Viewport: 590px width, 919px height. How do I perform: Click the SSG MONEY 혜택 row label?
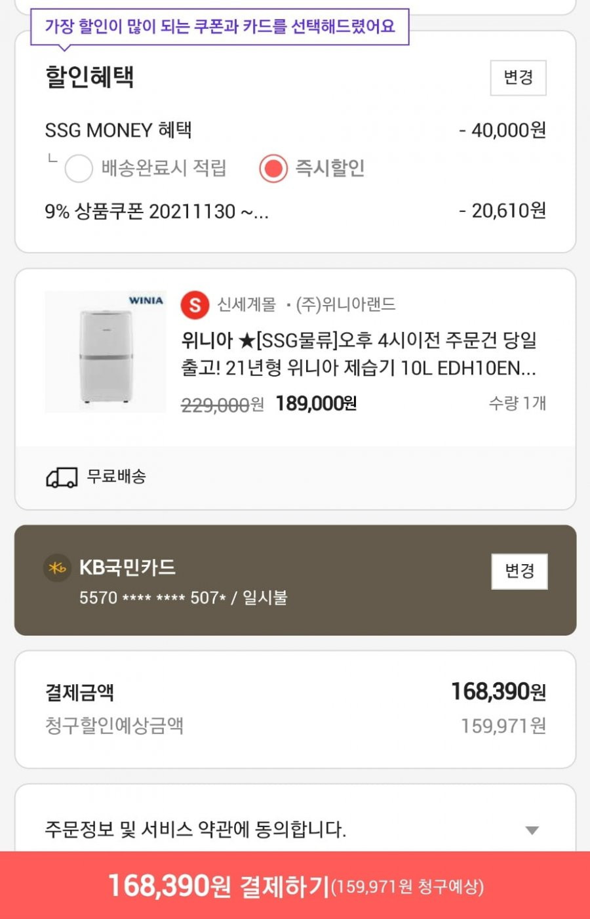click(118, 130)
